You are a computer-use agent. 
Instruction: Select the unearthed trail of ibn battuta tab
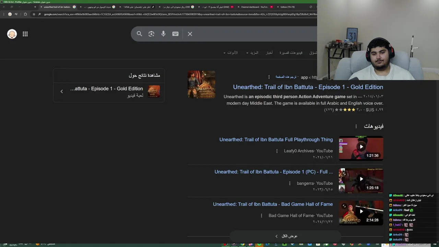click(57, 7)
